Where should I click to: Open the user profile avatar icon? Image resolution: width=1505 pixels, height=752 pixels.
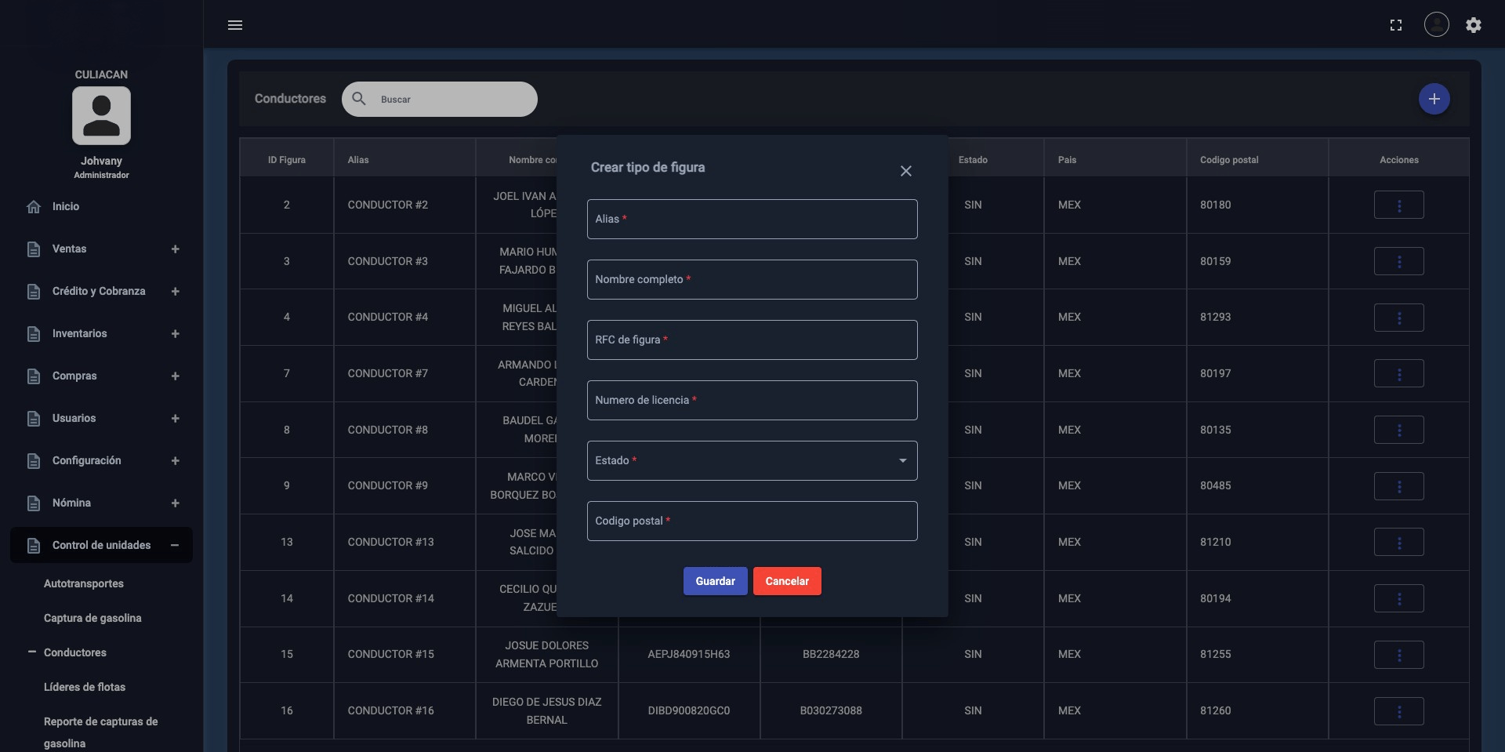[1436, 25]
